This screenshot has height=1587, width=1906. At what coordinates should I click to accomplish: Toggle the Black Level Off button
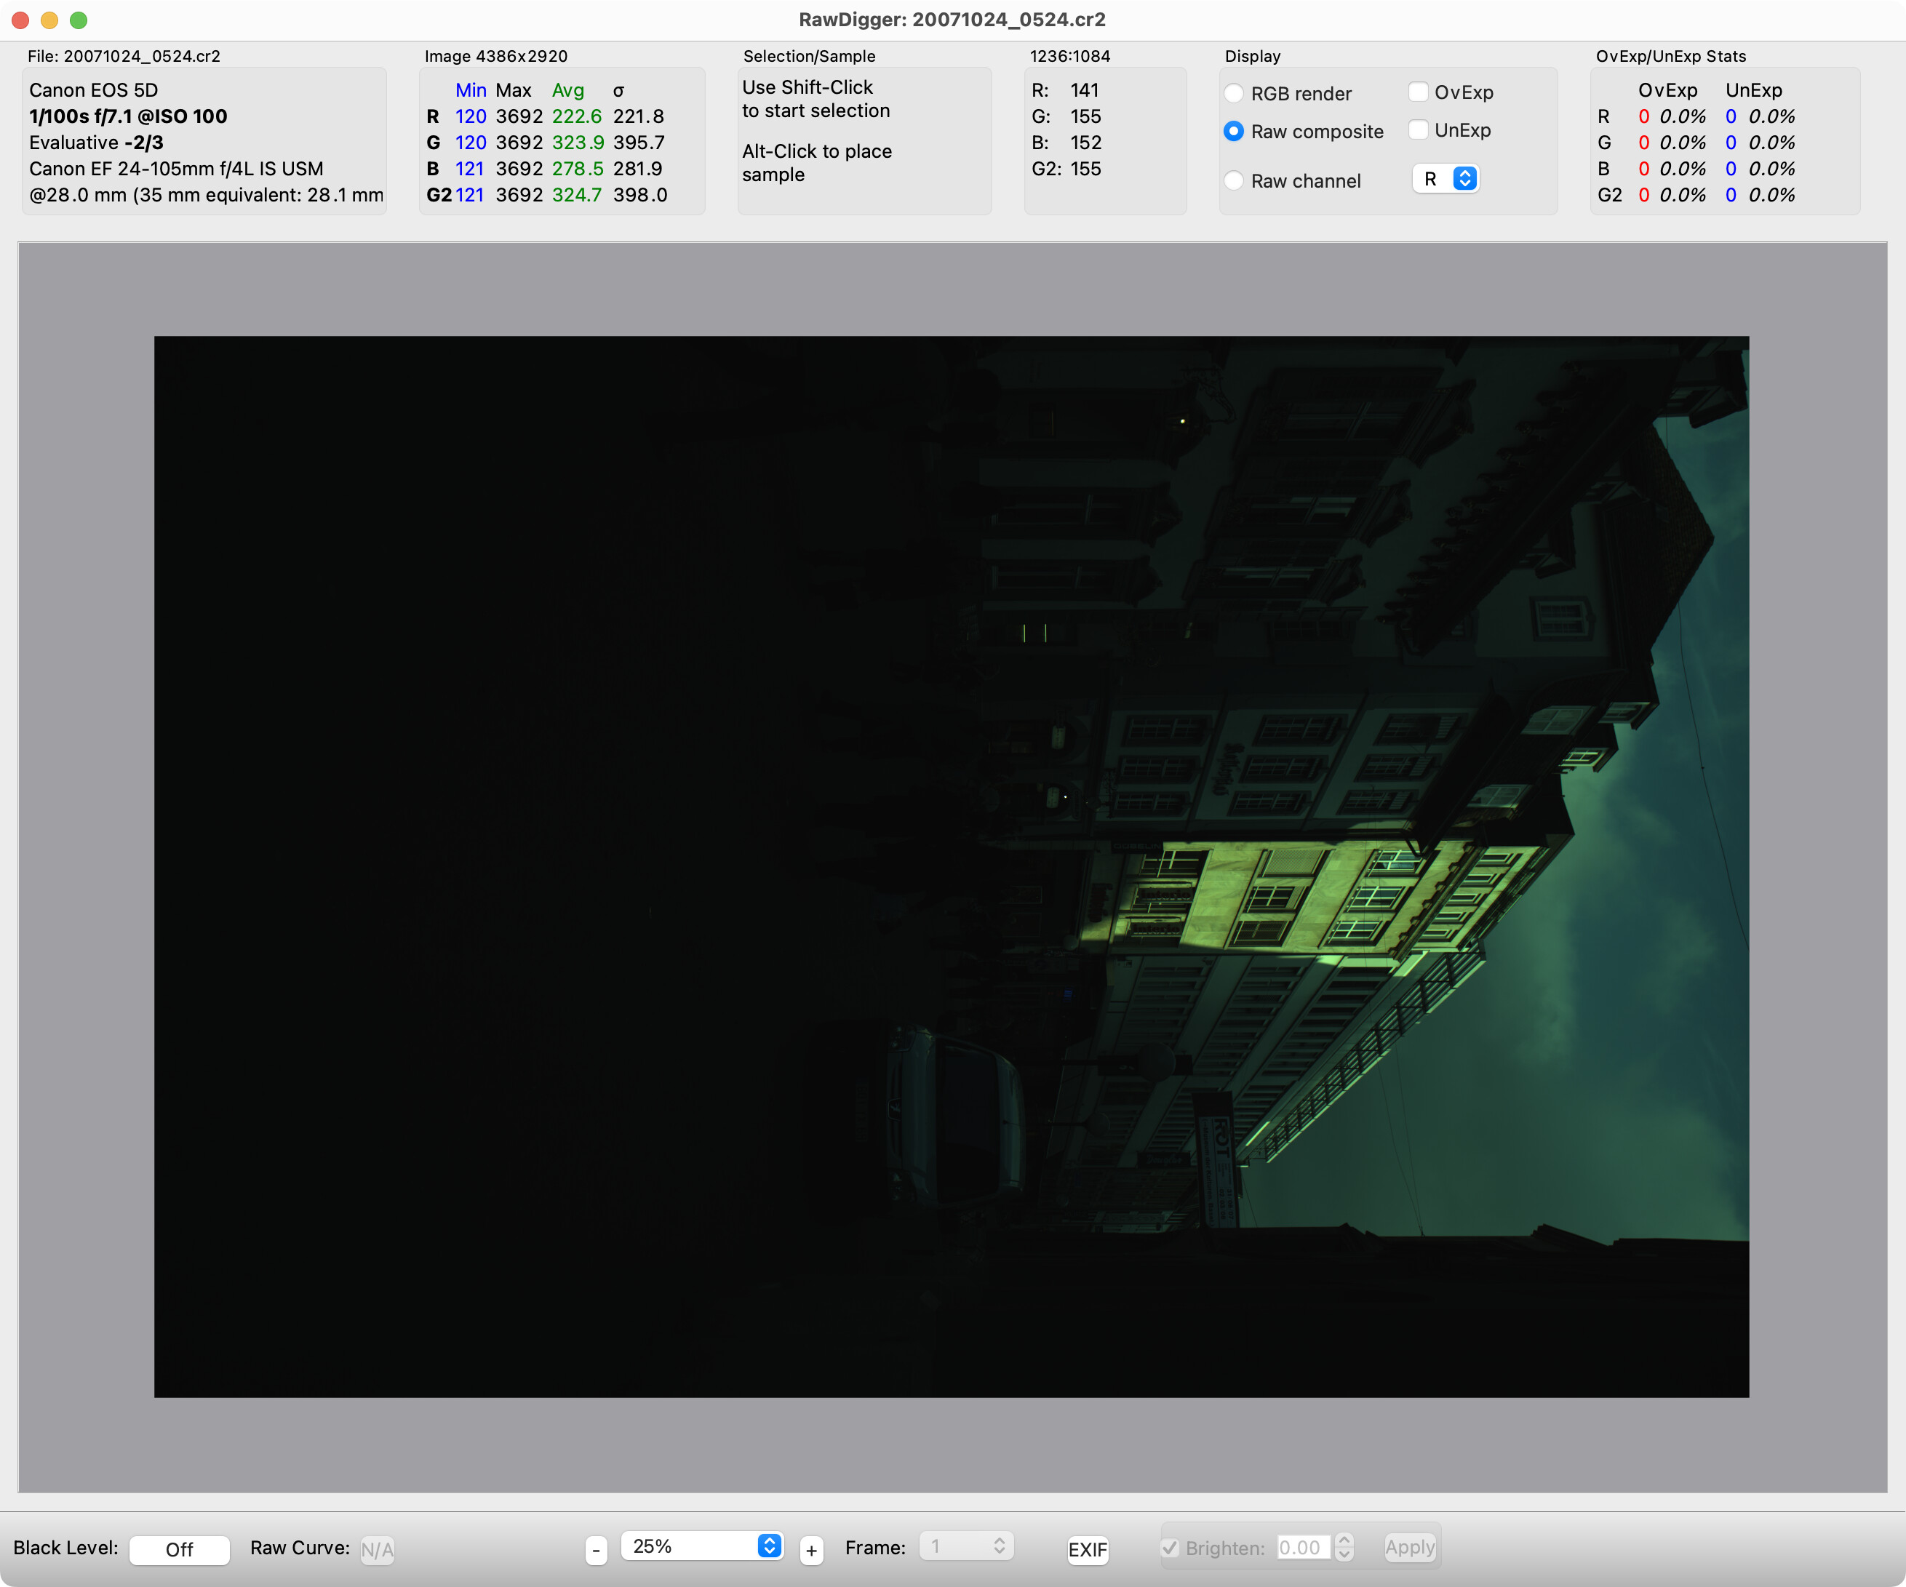[179, 1550]
